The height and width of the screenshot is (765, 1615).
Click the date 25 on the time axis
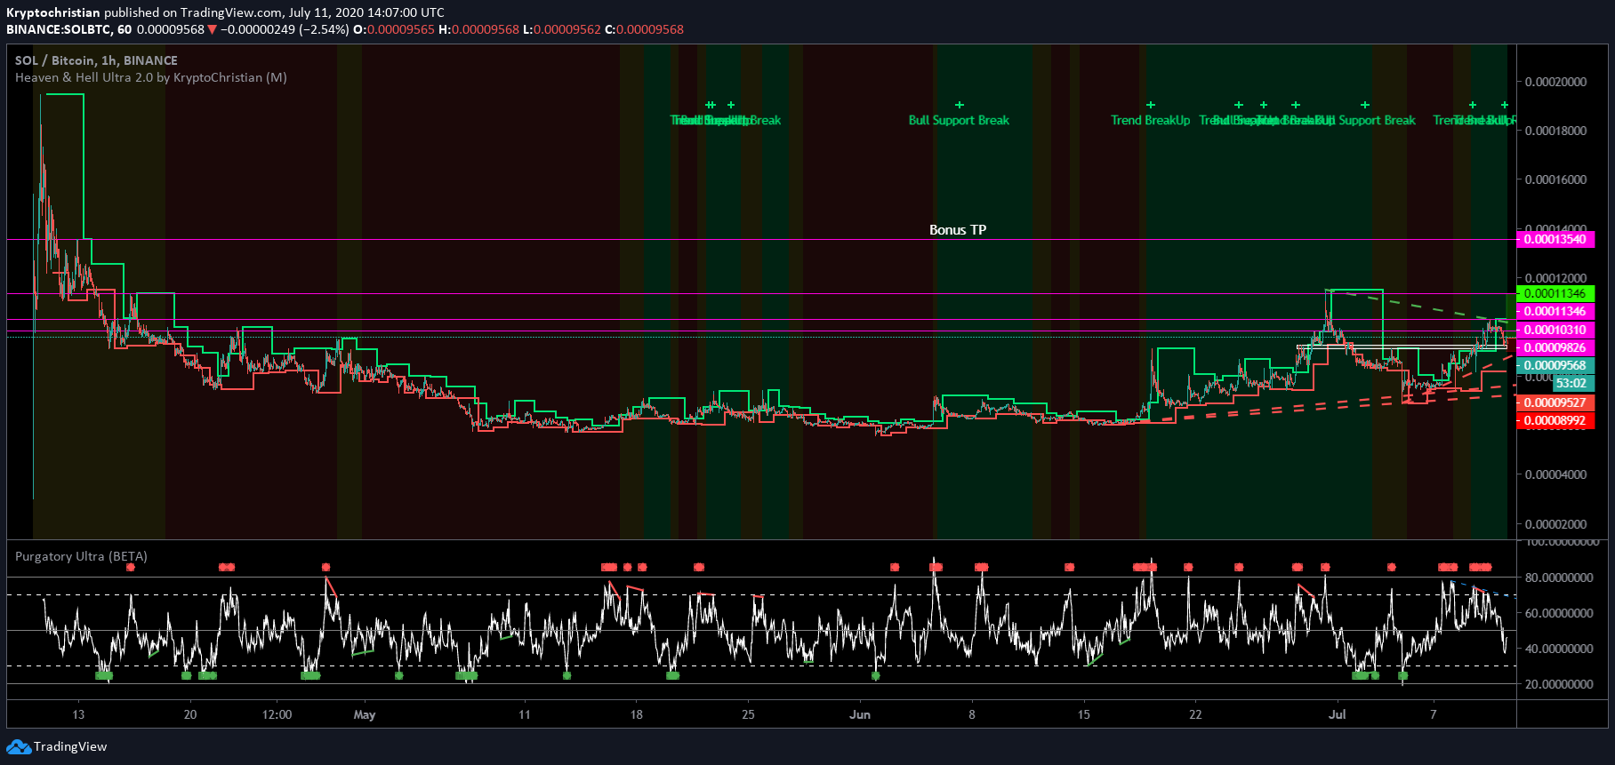pyautogui.click(x=749, y=714)
